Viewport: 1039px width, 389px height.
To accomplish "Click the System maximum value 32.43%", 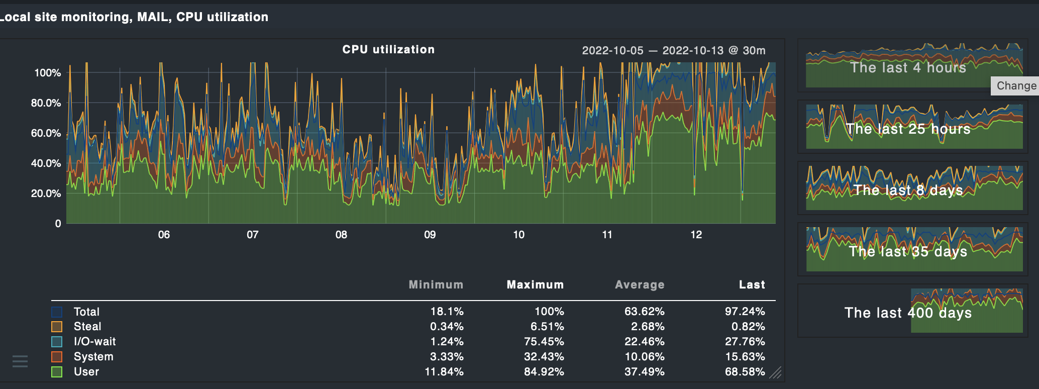I will (544, 357).
